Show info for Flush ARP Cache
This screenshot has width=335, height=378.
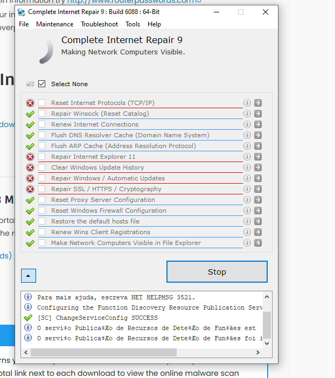click(247, 146)
